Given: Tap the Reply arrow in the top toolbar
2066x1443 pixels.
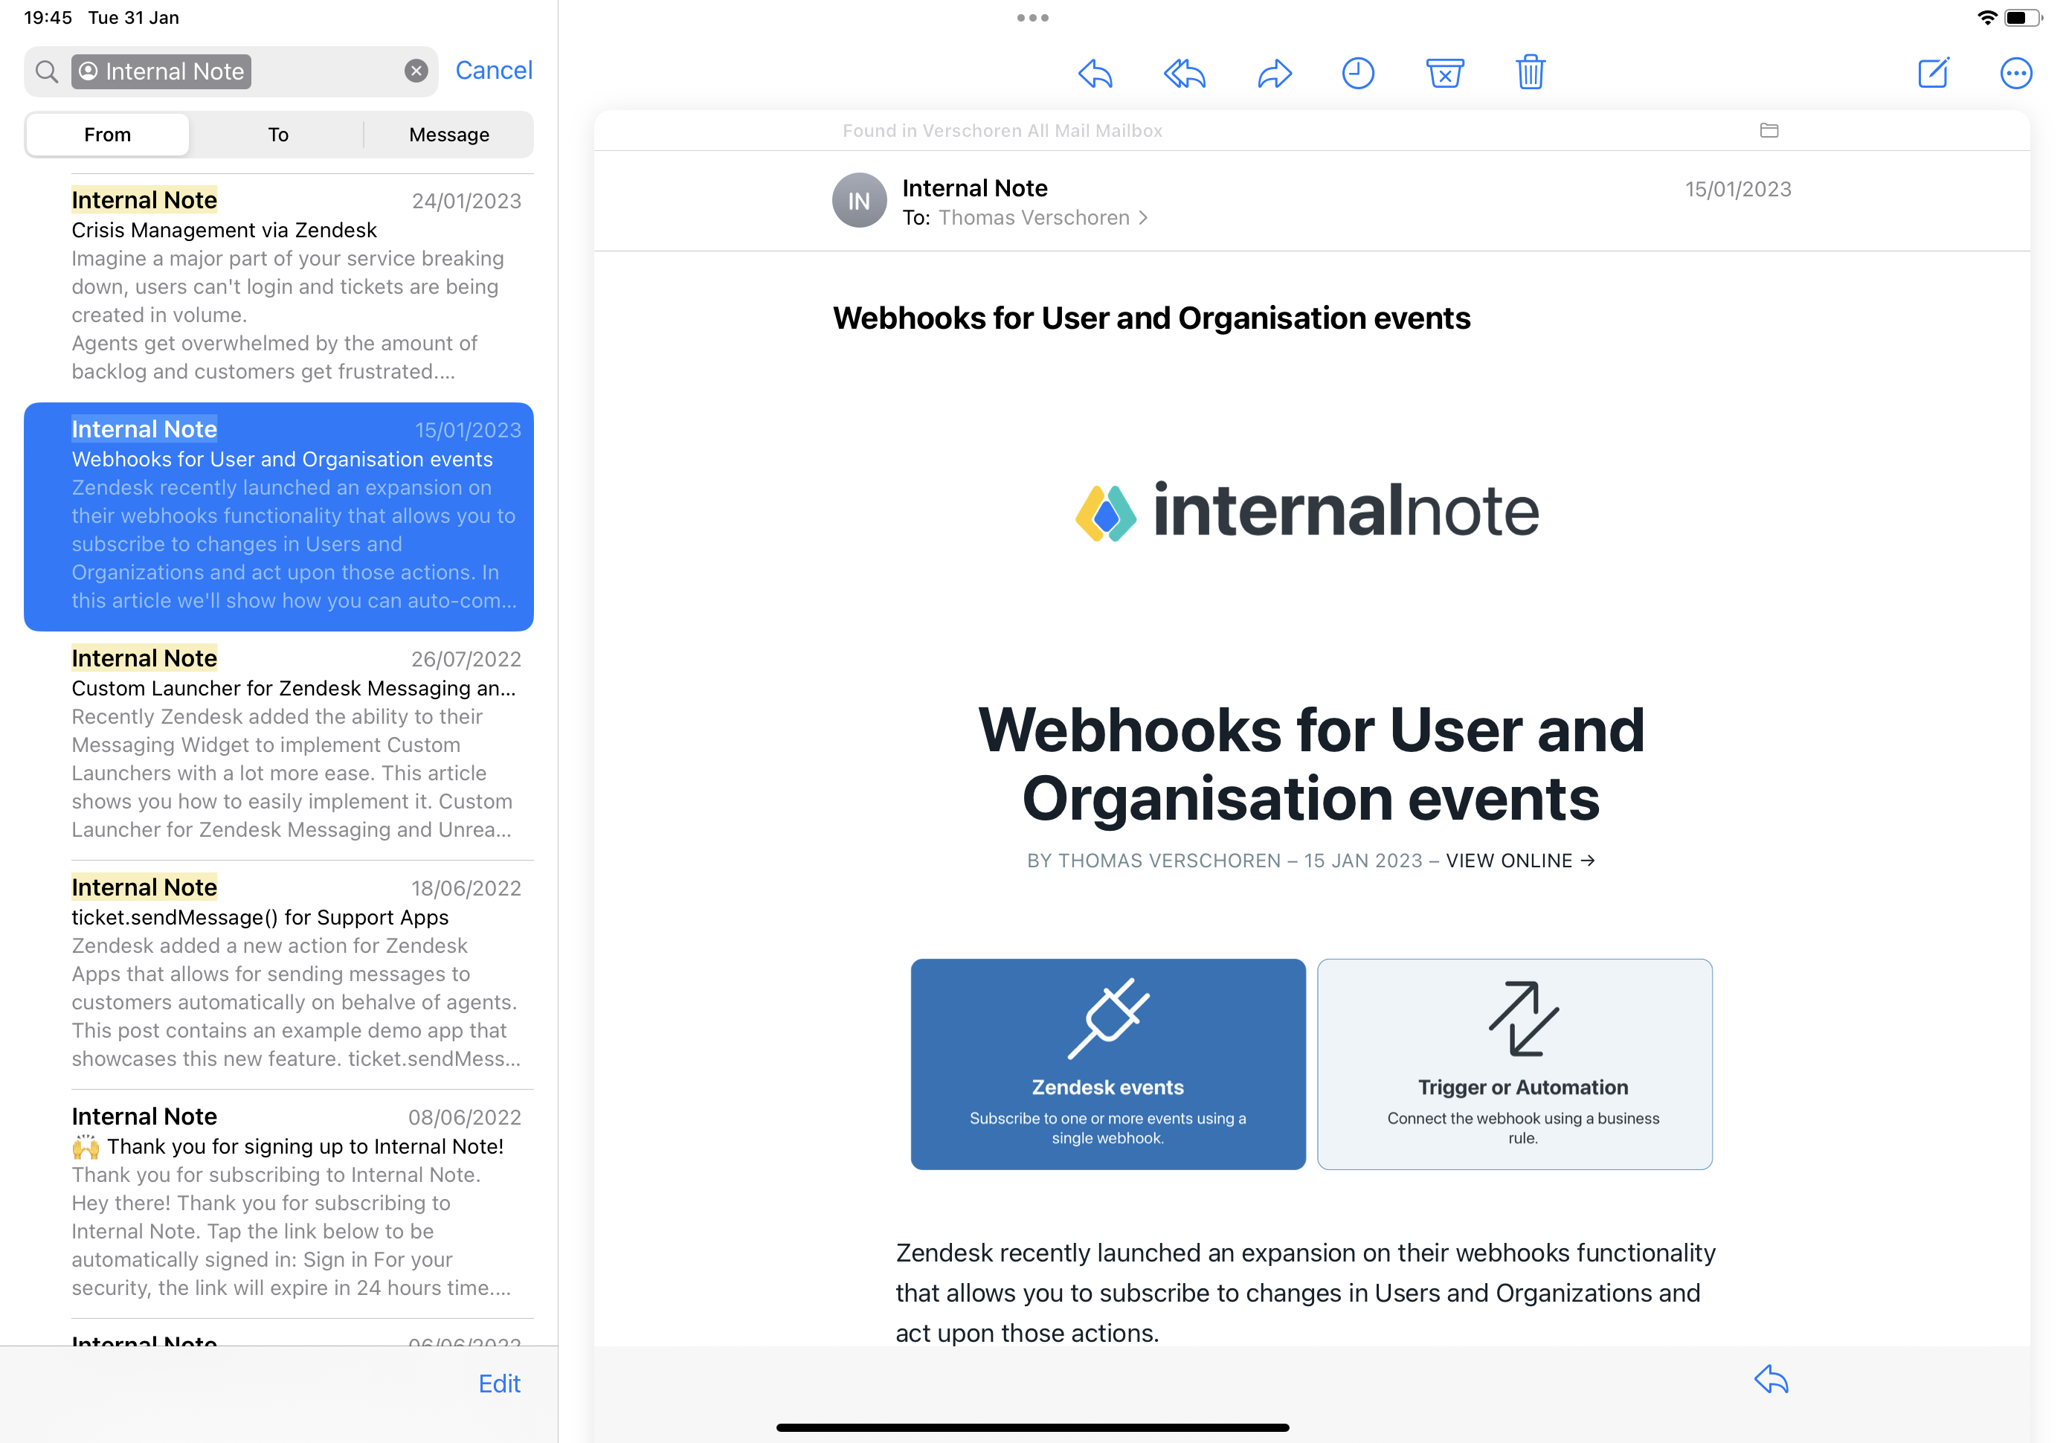Looking at the screenshot, I should (1095, 73).
